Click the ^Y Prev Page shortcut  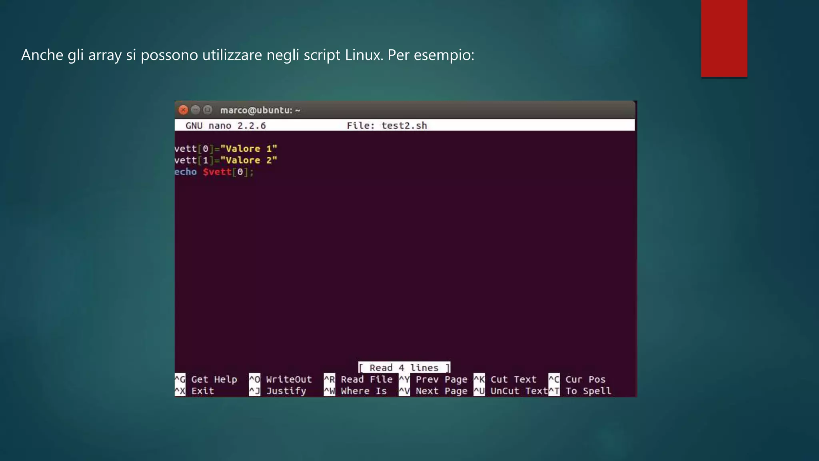(433, 379)
